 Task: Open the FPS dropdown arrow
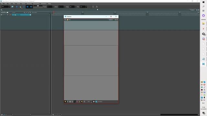coord(86,6)
